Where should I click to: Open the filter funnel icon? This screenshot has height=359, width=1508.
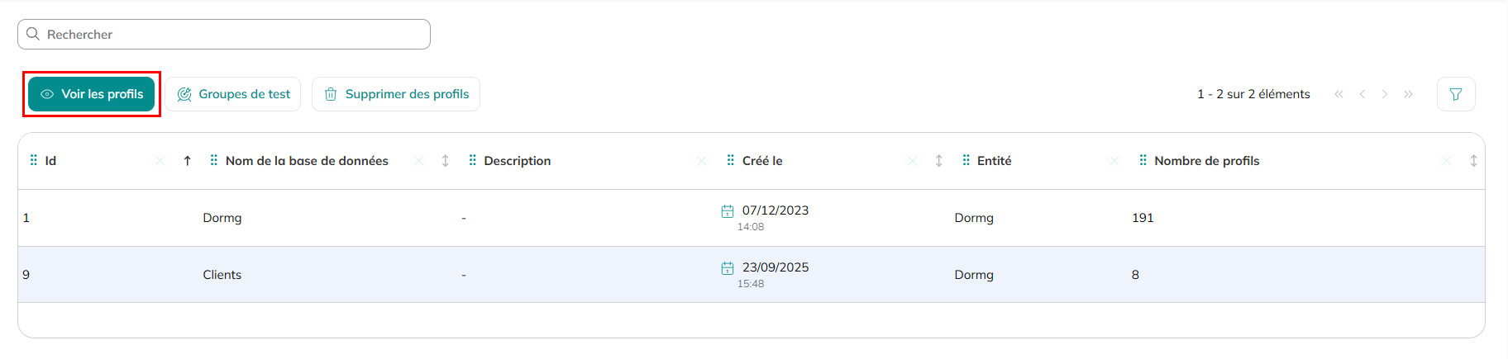(x=1456, y=94)
